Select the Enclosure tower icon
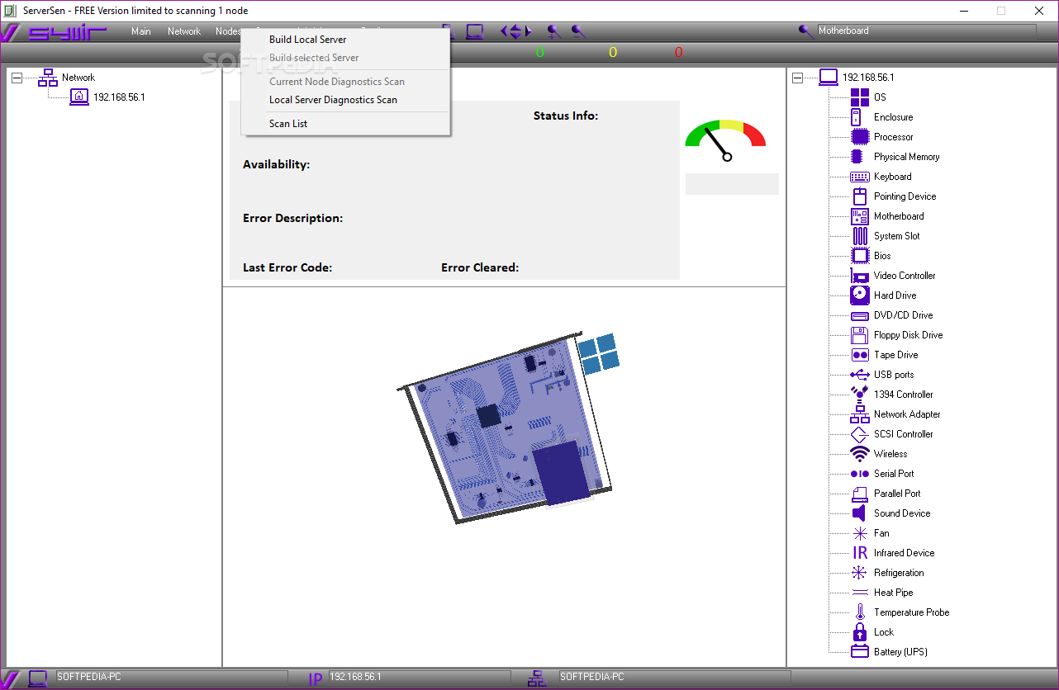 857,117
